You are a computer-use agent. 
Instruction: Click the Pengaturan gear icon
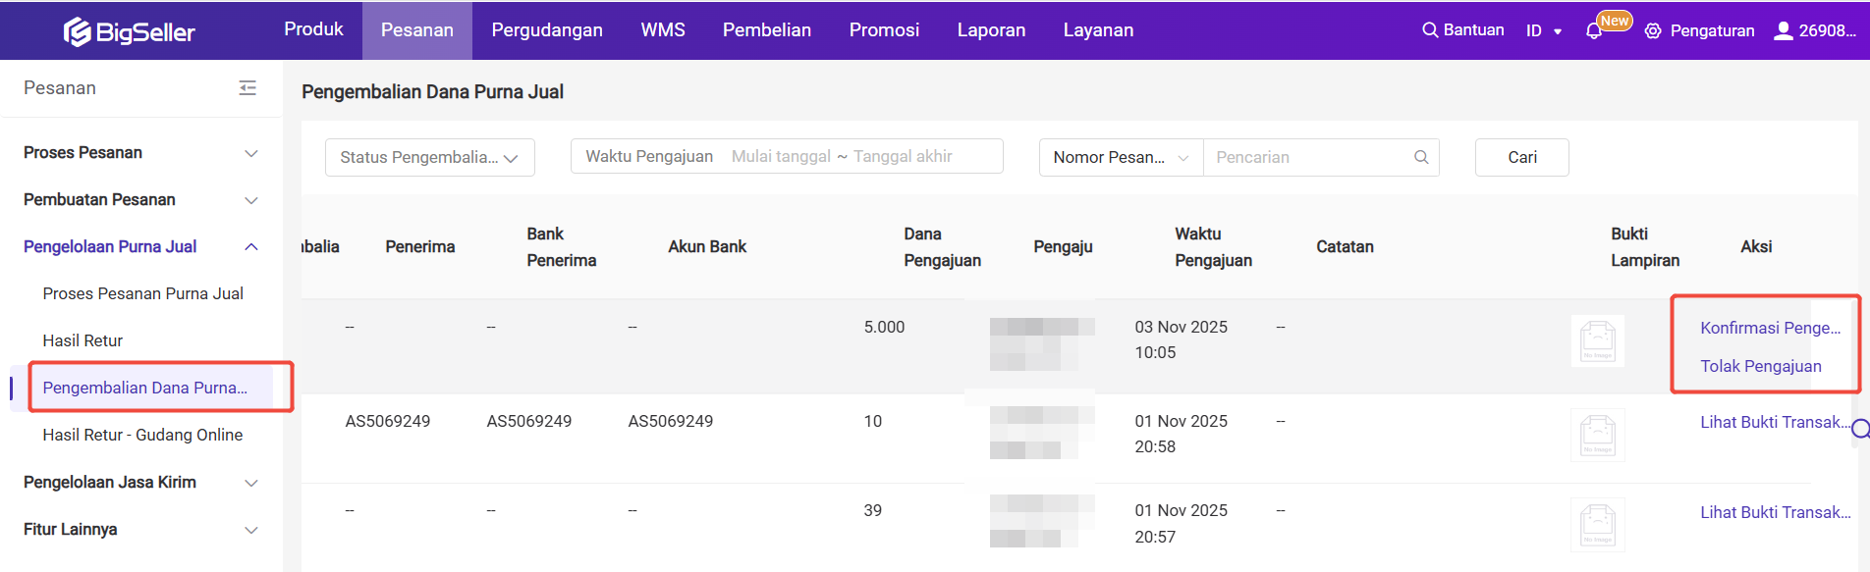[1653, 31]
